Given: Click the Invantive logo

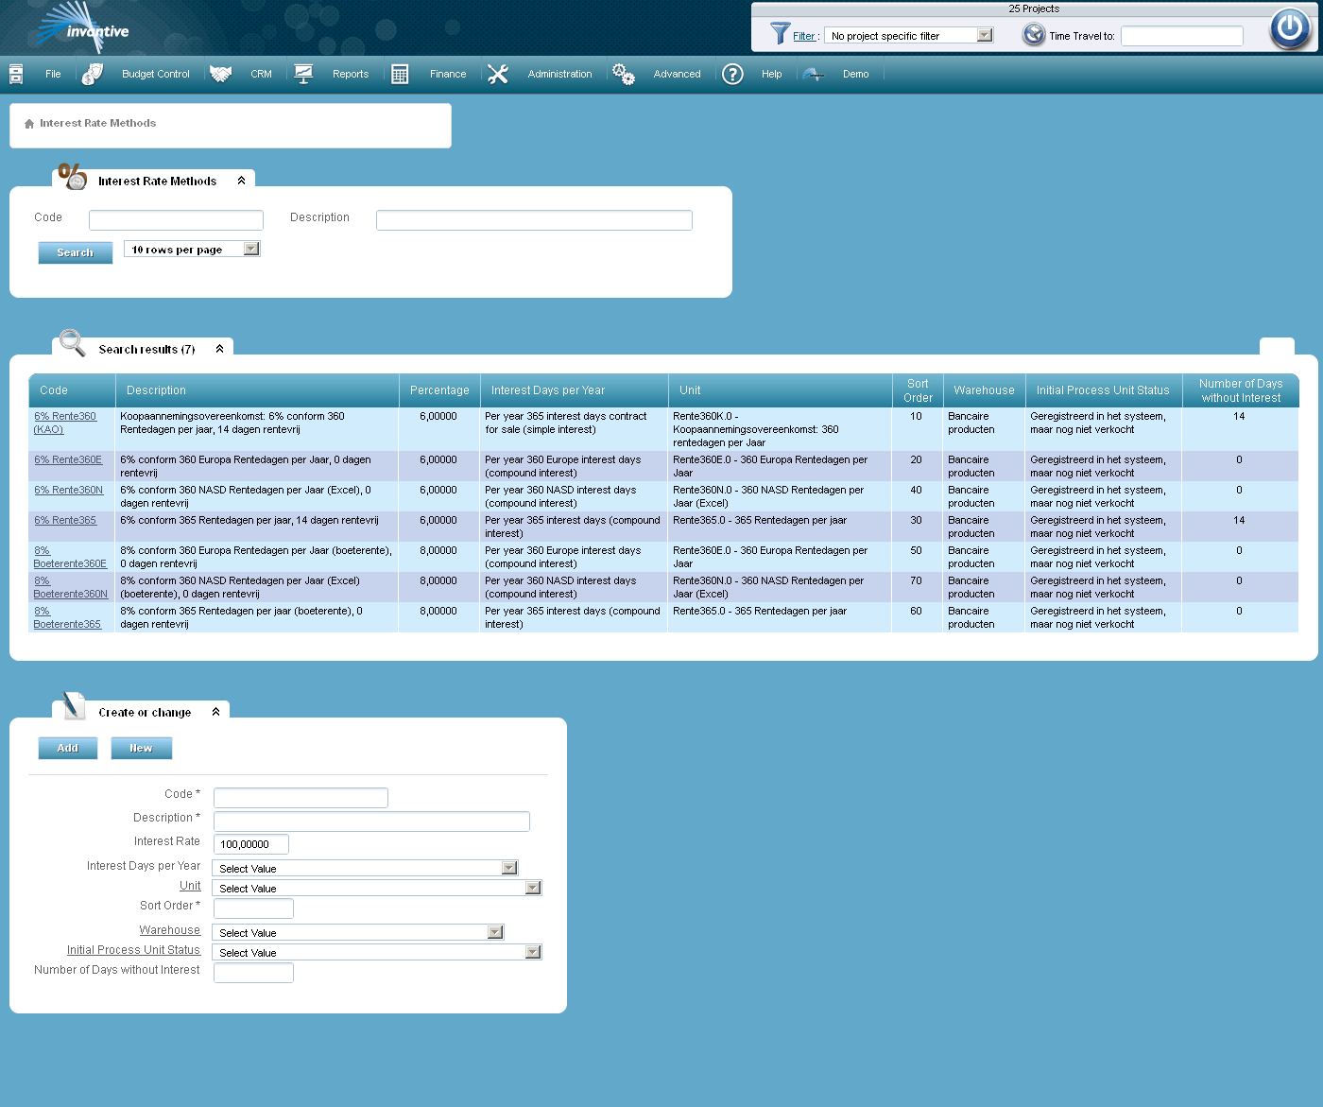Looking at the screenshot, I should click(81, 27).
